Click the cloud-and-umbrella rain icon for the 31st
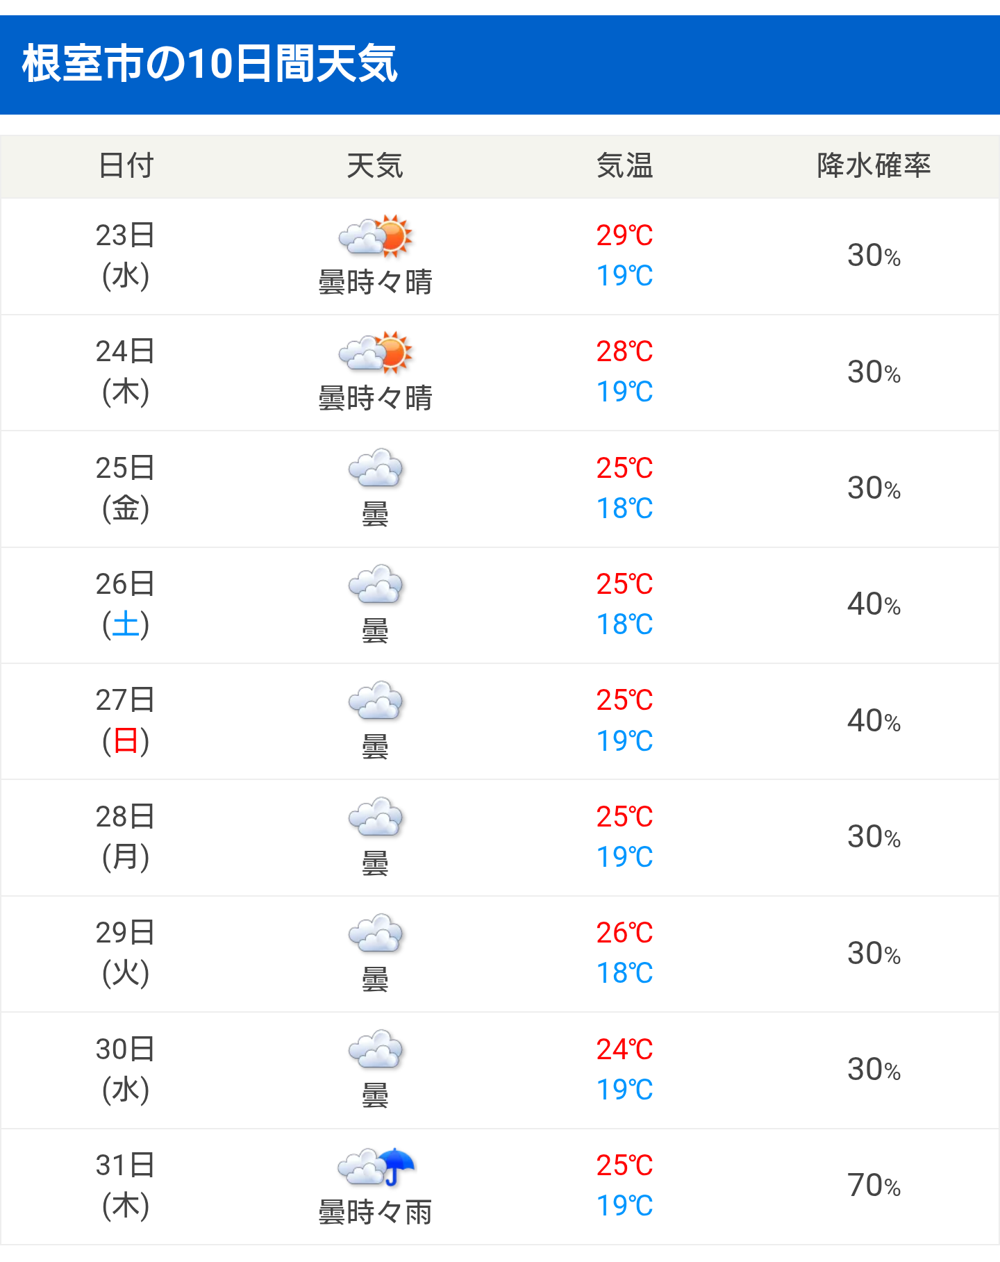Image resolution: width=1000 pixels, height=1262 pixels. [376, 1166]
